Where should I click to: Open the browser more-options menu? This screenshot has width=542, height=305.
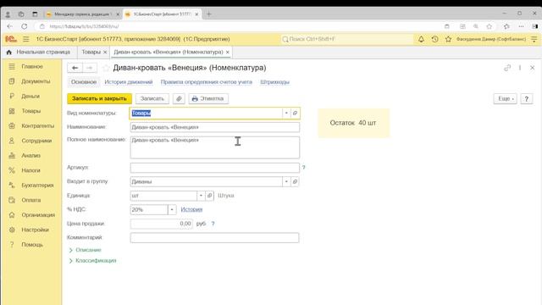(521, 26)
